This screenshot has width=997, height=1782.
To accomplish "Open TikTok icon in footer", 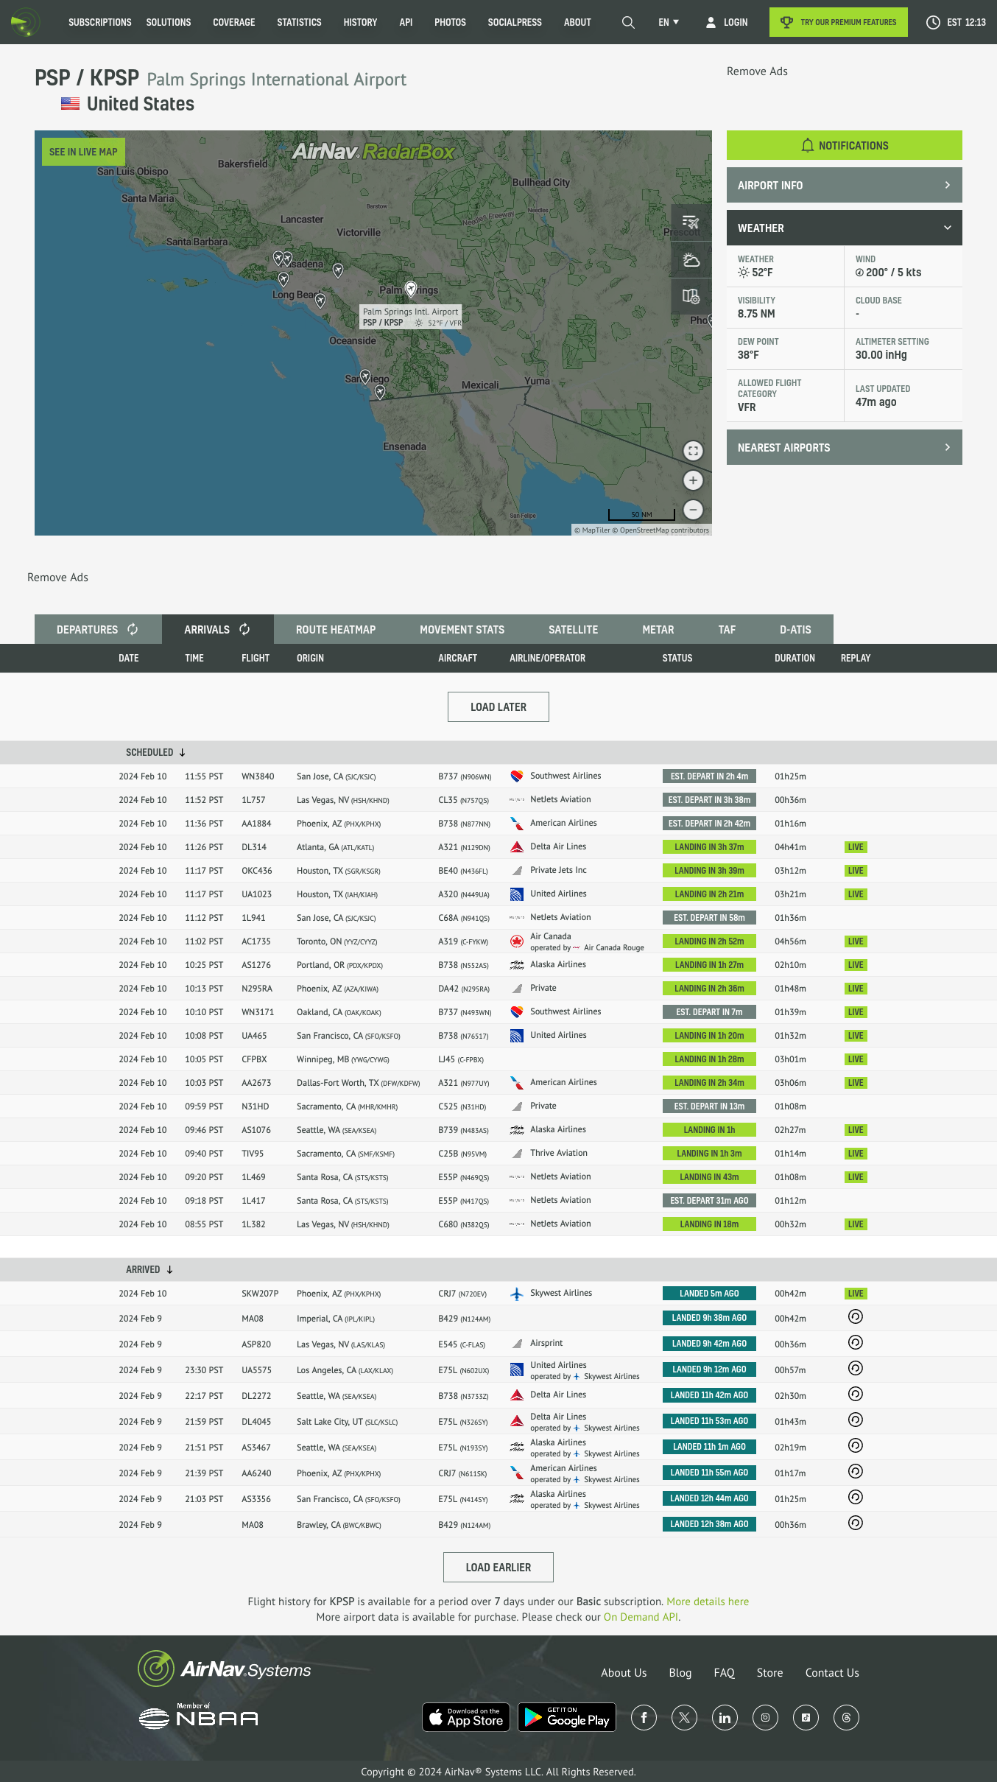I will [806, 1718].
